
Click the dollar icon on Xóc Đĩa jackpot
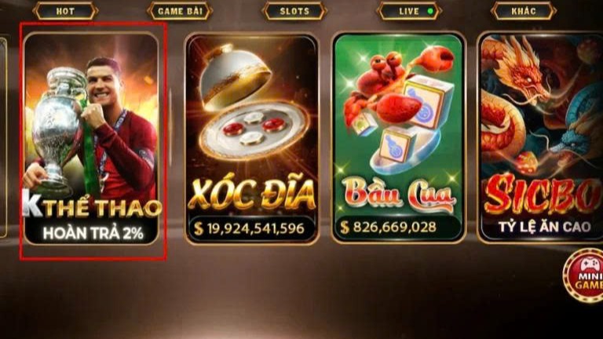tap(198, 228)
